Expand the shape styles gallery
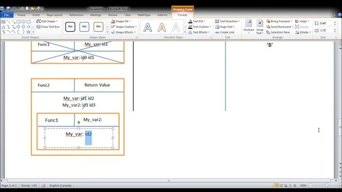 107,32
